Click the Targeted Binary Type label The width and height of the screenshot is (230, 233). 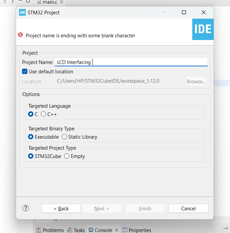pyautogui.click(x=51, y=129)
